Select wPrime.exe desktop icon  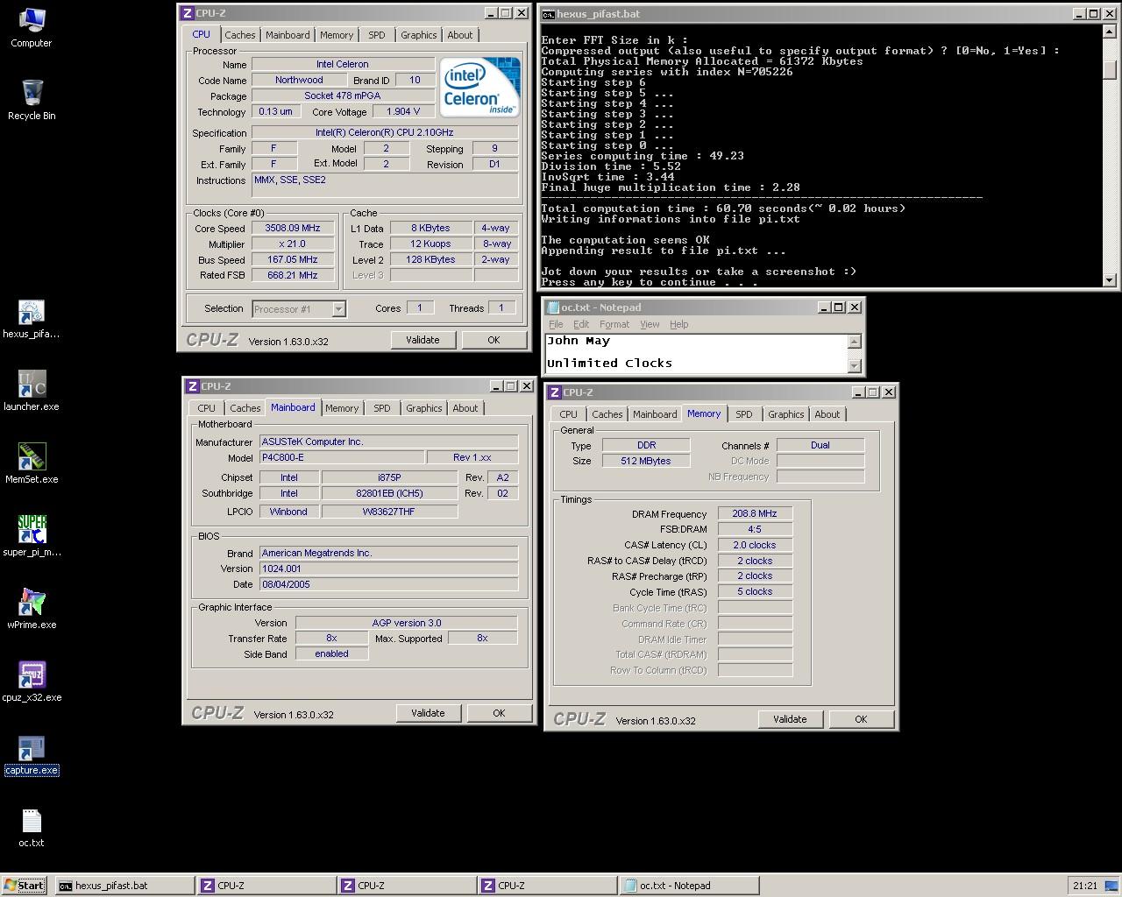32,609
